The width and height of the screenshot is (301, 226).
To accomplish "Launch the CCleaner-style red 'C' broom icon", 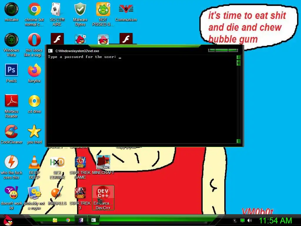I will coord(11,134).
